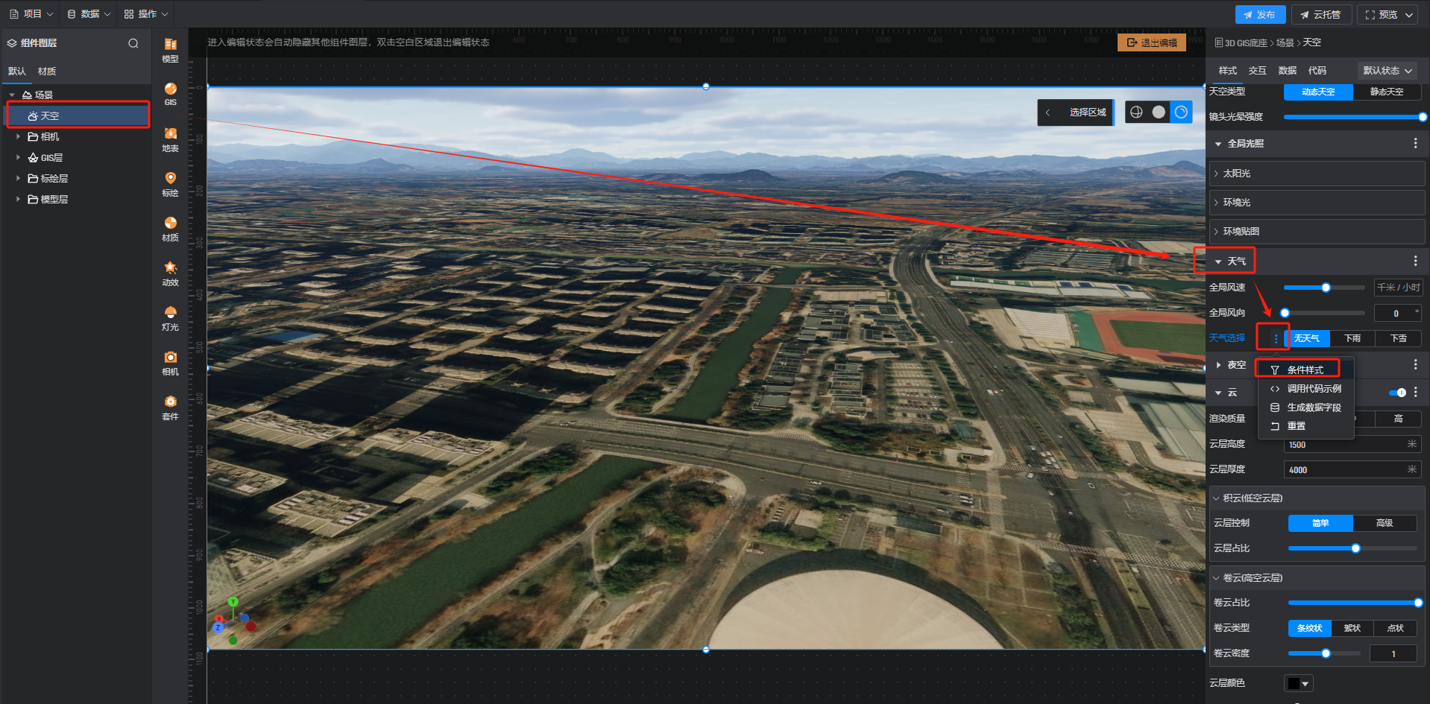Expand the 太阳光 section
This screenshot has width=1430, height=704.
coord(1317,174)
